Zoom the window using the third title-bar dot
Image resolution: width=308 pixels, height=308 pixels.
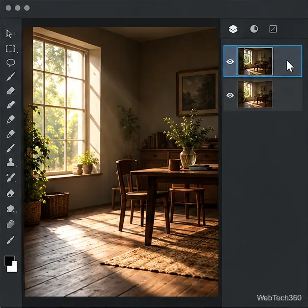27,8
